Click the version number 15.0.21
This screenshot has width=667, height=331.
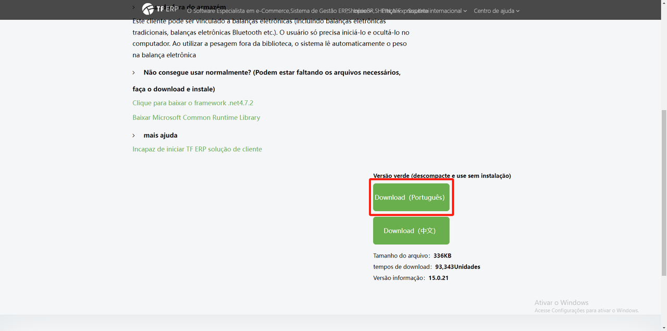tap(438, 278)
